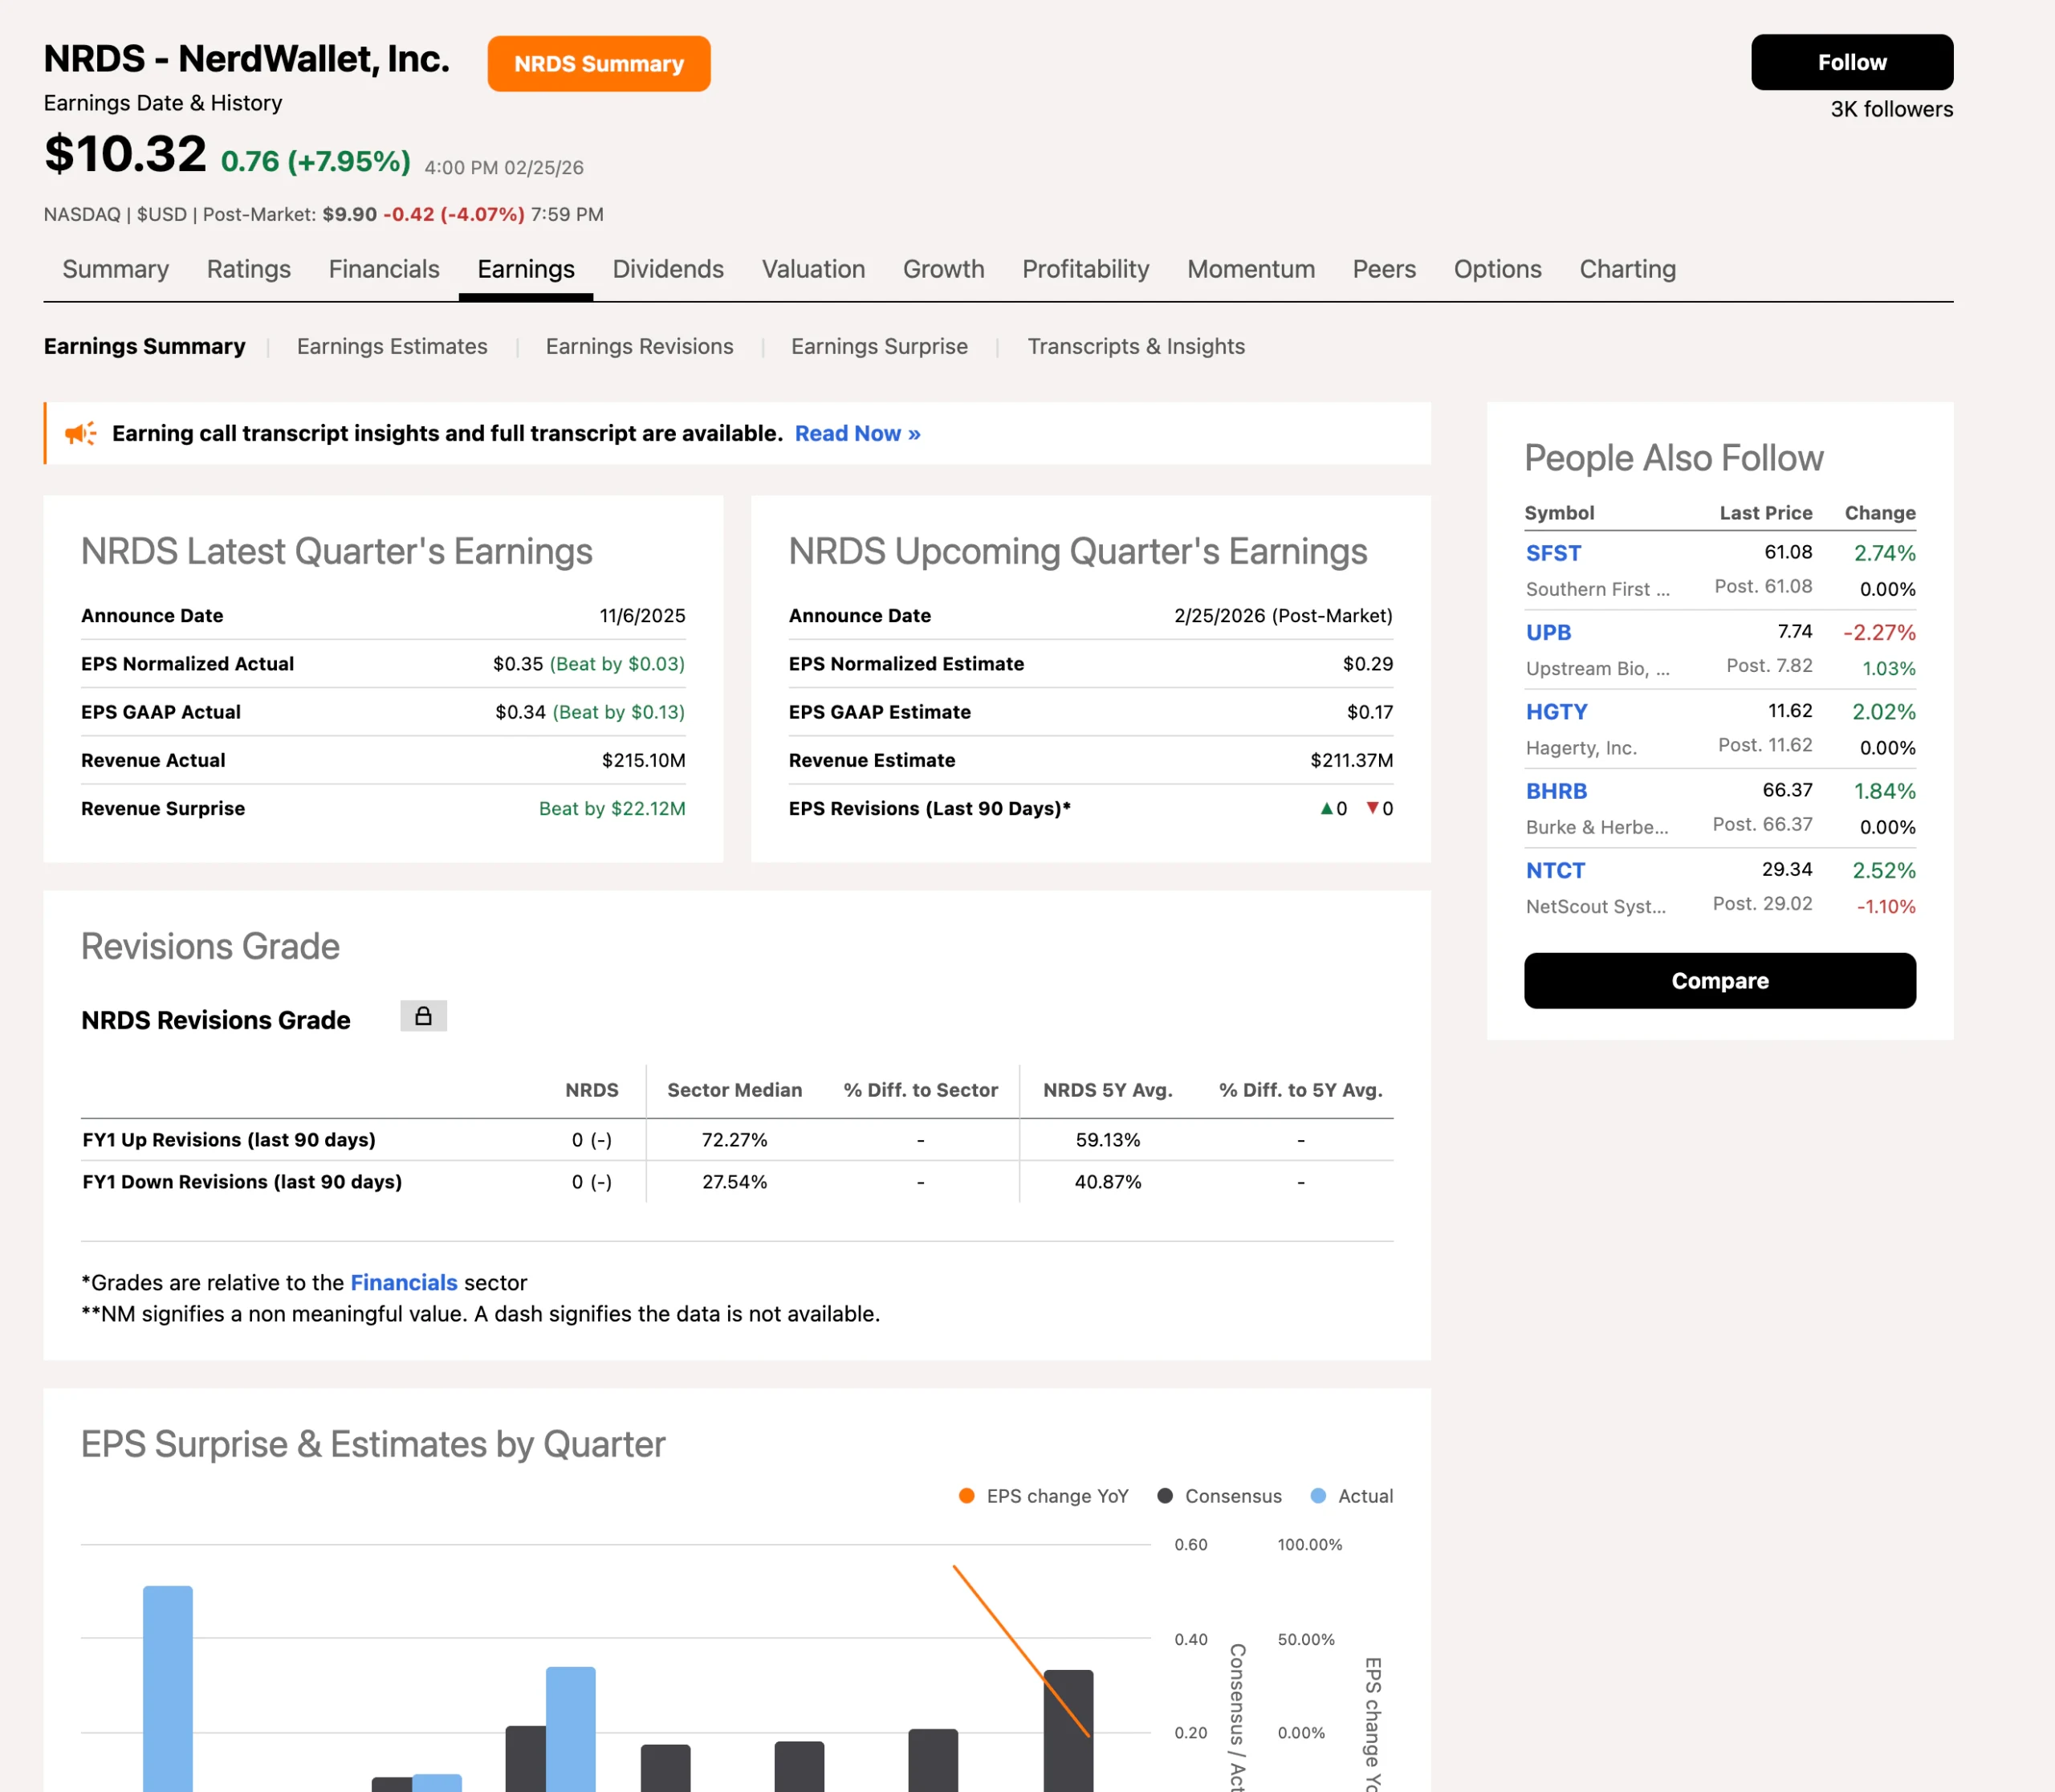The width and height of the screenshot is (2055, 1792).
Task: Open the Financials tab
Action: click(384, 269)
